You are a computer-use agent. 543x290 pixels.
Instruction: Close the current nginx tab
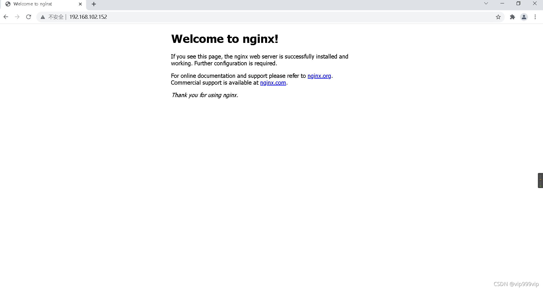[80, 4]
